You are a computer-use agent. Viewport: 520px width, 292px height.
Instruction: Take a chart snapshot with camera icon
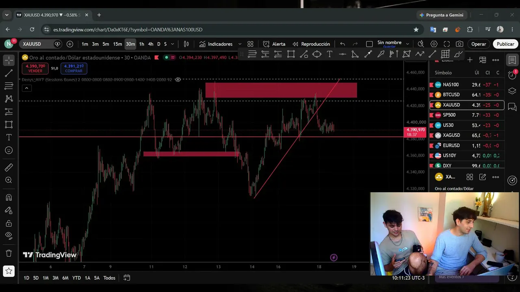[x=459, y=44]
